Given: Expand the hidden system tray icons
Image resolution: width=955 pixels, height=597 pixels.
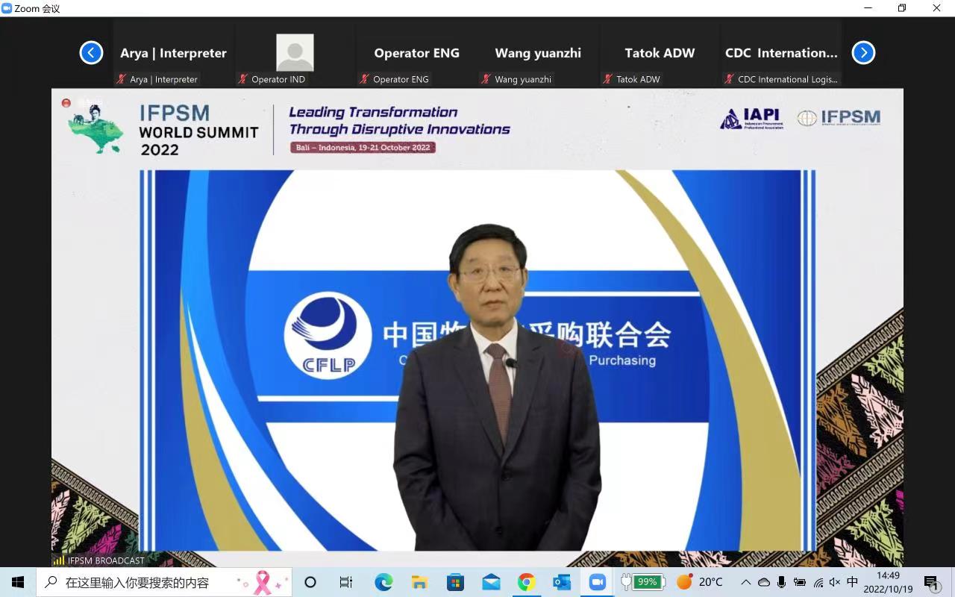Looking at the screenshot, I should (745, 582).
